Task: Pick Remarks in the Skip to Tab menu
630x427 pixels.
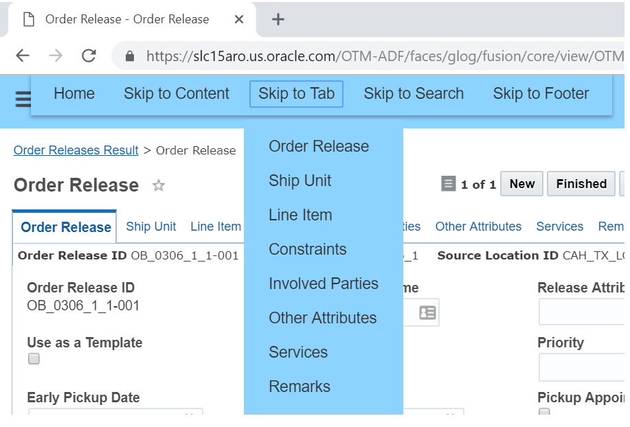Action: [299, 386]
